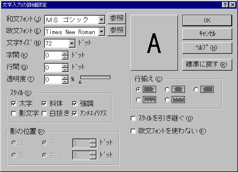238x172 pixels.
Task: Increase 字間 with the up spinner arrow
Action: pyautogui.click(x=65, y=53)
